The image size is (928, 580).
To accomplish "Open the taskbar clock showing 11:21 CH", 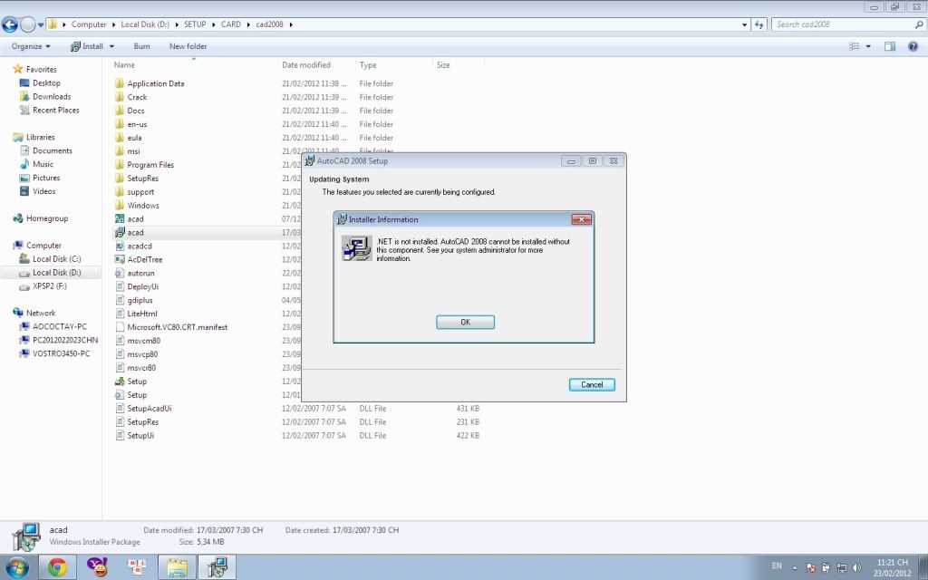I will [x=892, y=567].
